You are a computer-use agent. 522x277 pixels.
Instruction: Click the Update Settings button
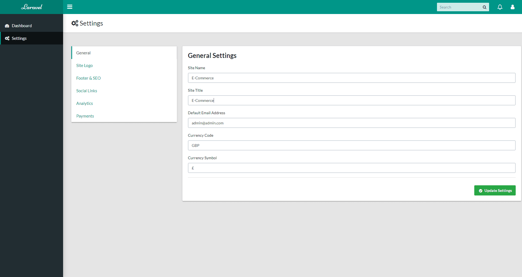point(495,190)
